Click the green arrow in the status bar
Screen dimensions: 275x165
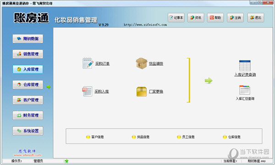click(x=66, y=161)
